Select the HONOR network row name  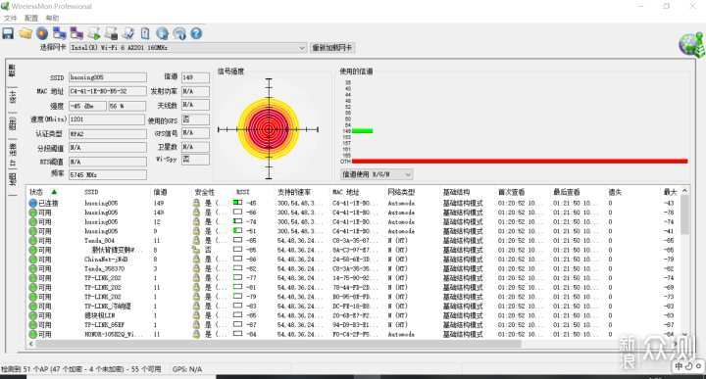pos(114,335)
